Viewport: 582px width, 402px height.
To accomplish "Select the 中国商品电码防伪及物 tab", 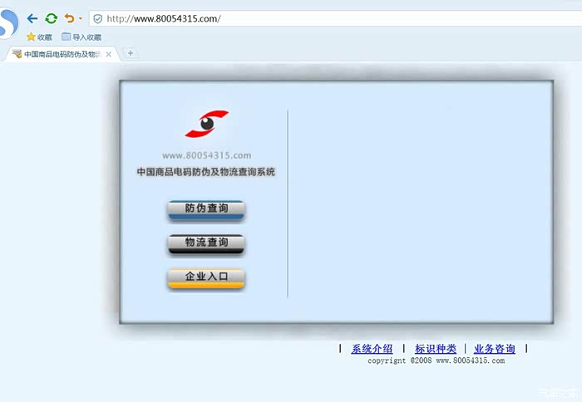I will click(x=62, y=54).
